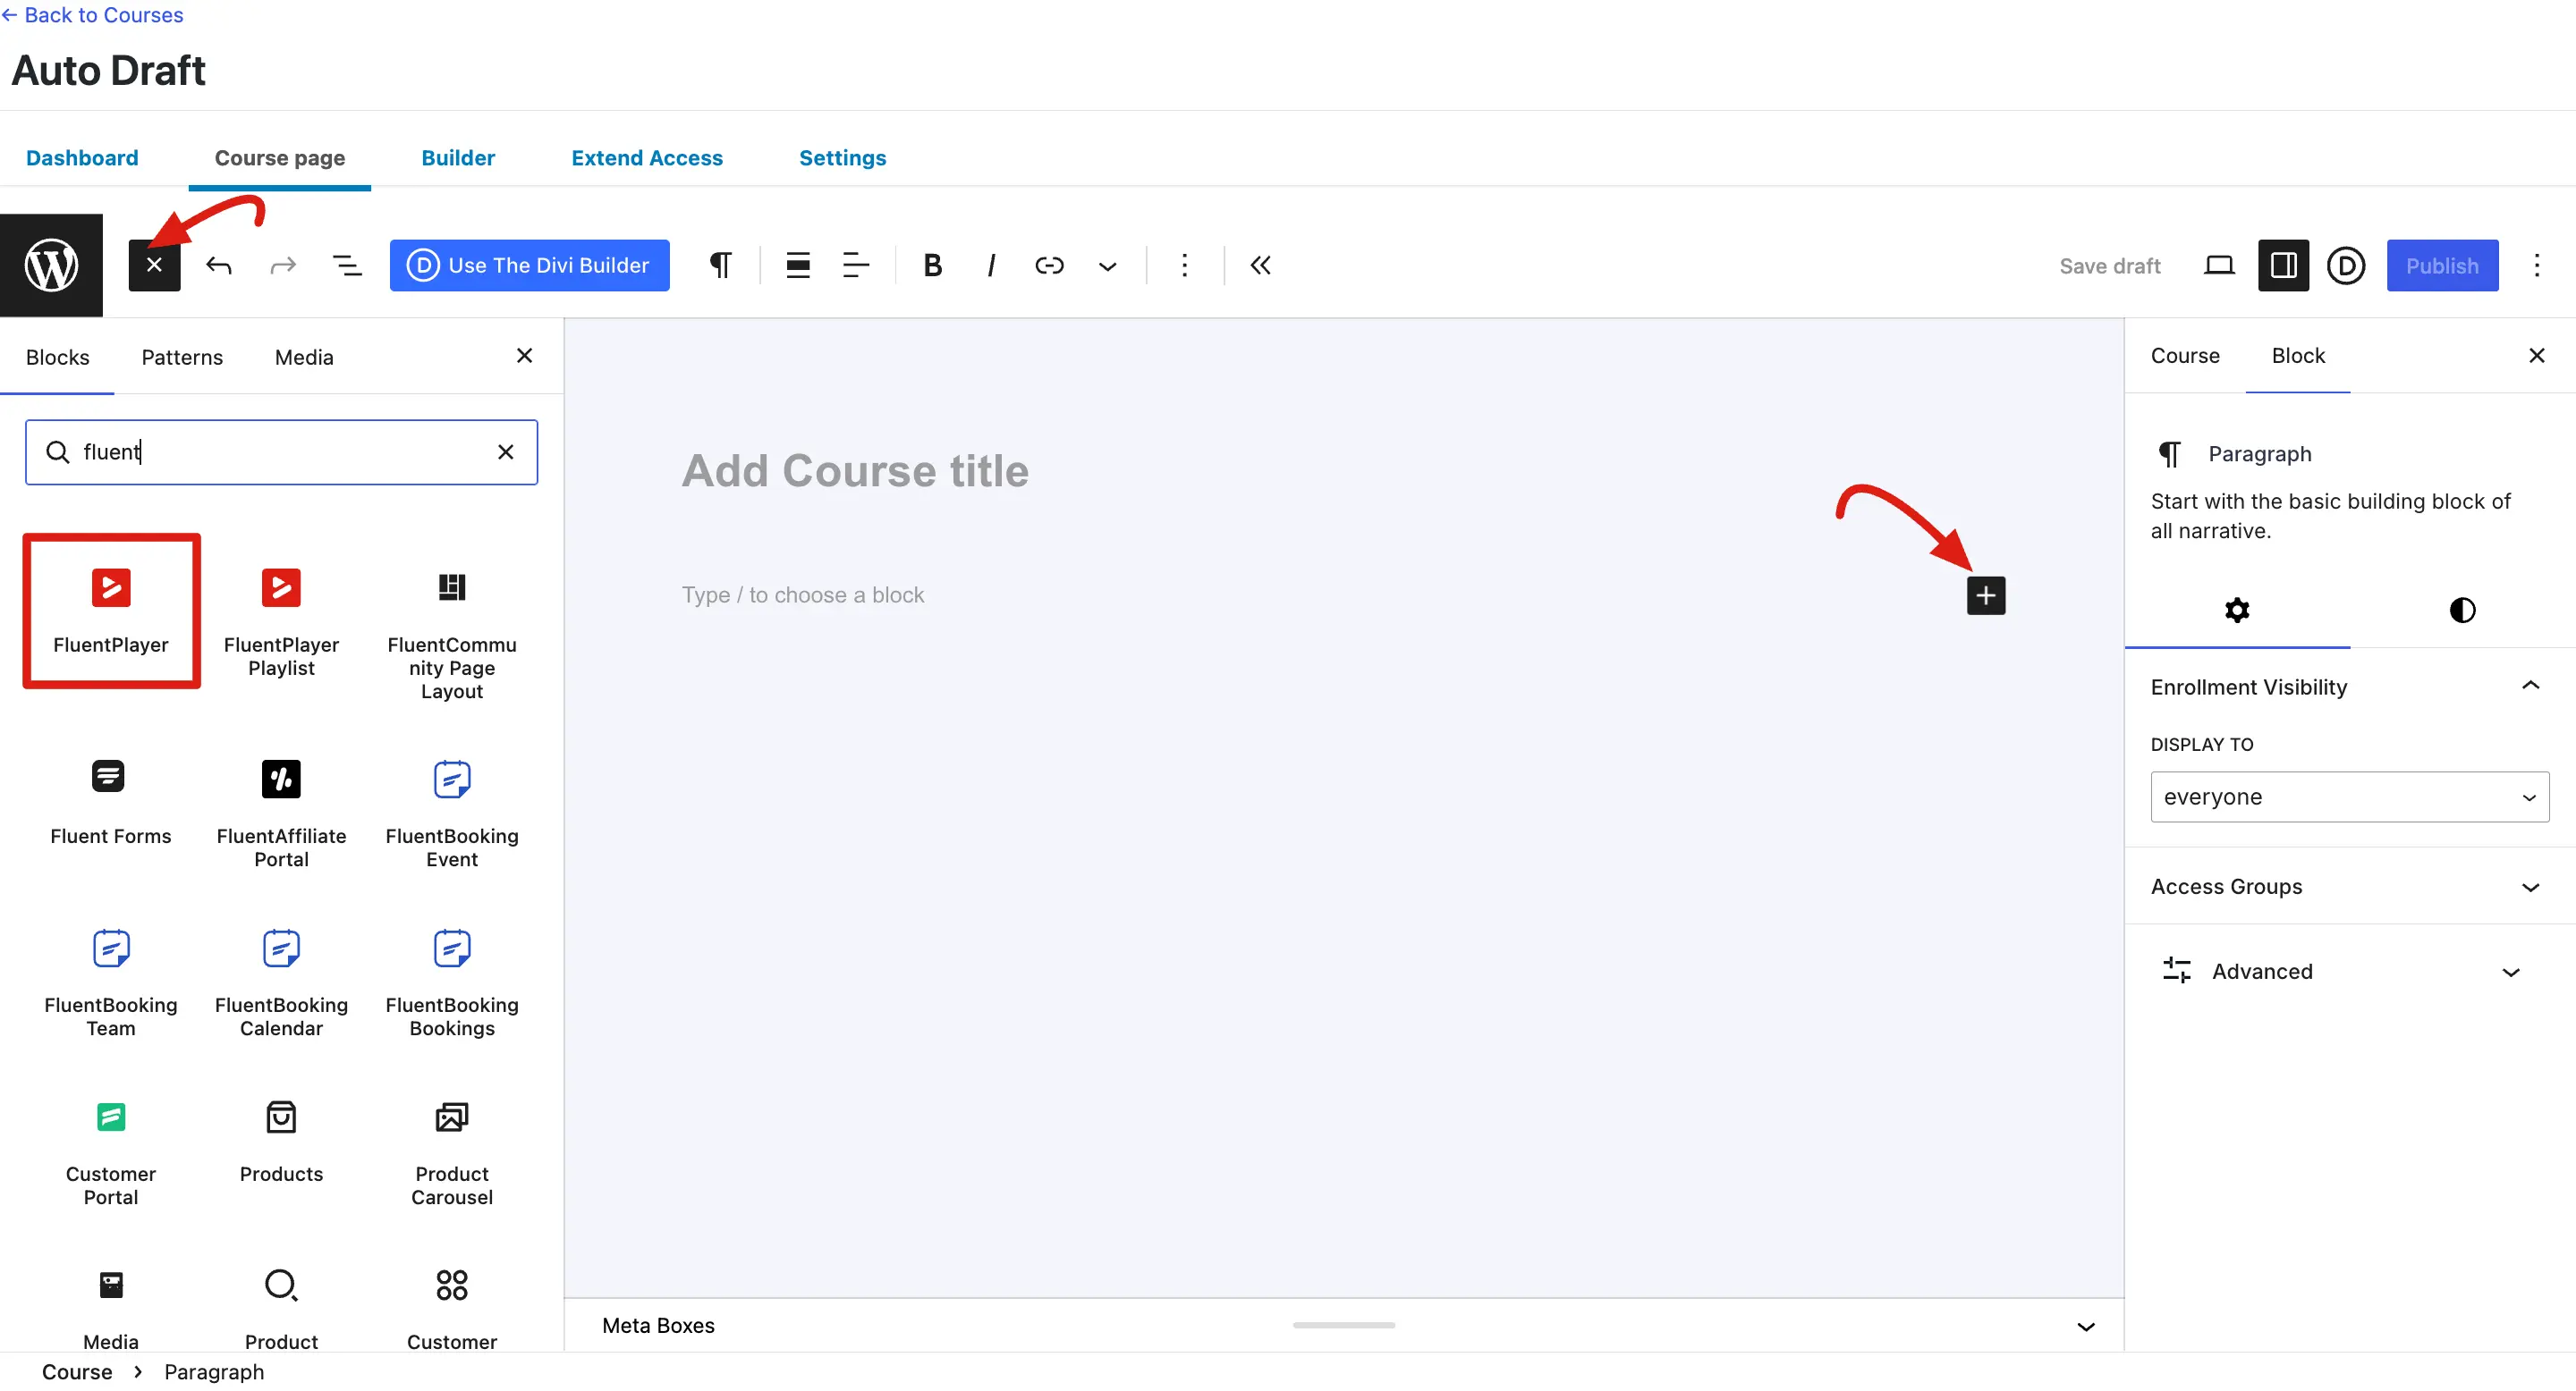The width and height of the screenshot is (2576, 1391).
Task: Insert a link on the text
Action: pyautogui.click(x=1049, y=265)
